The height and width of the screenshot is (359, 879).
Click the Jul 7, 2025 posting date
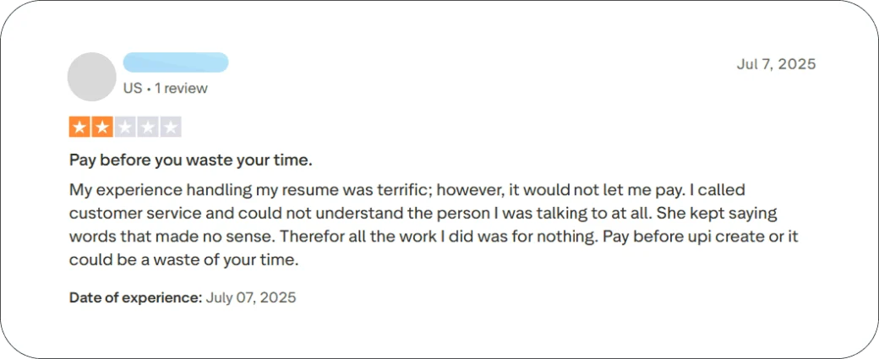tap(776, 64)
